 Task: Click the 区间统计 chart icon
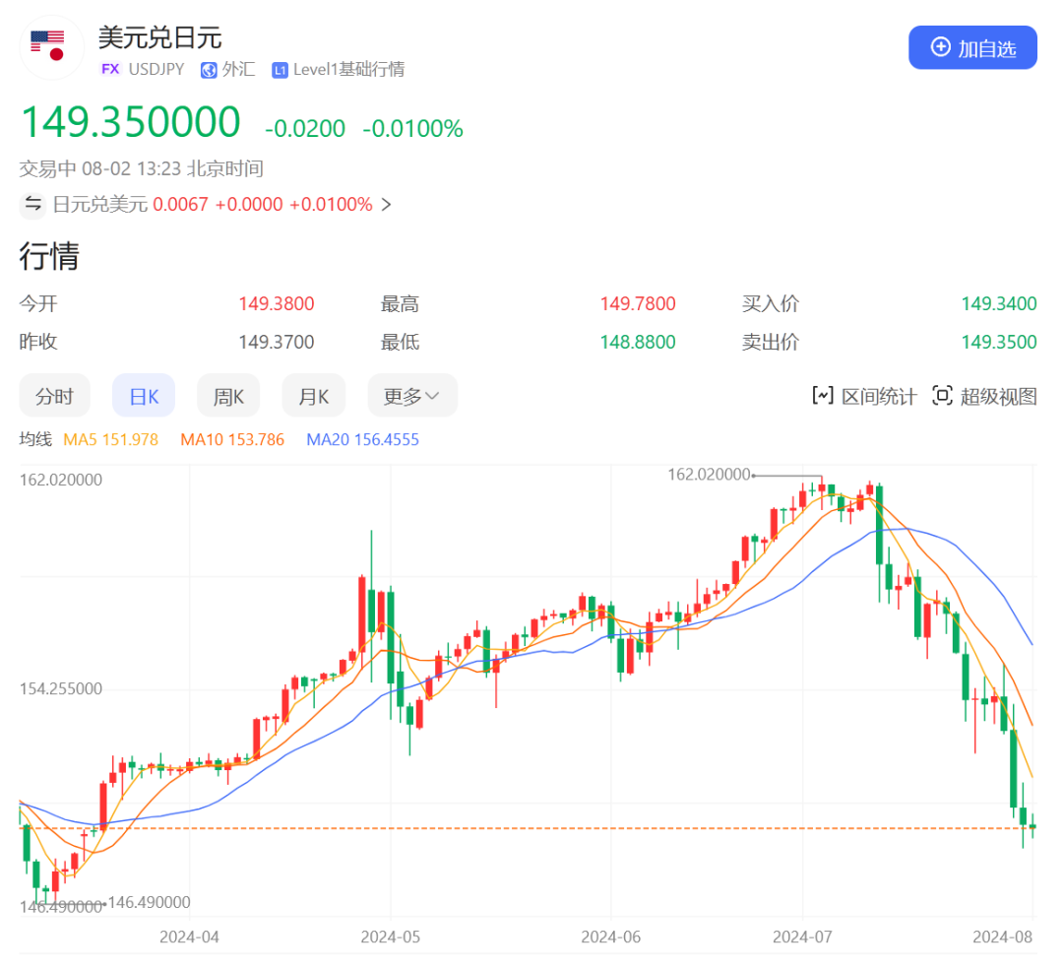click(822, 396)
